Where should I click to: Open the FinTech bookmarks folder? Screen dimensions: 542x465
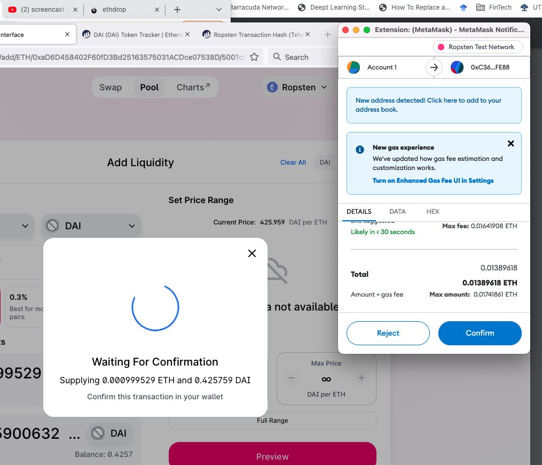(x=493, y=7)
